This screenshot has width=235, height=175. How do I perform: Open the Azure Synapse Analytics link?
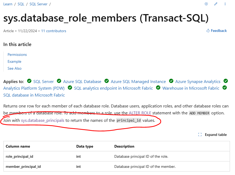[x=198, y=81]
